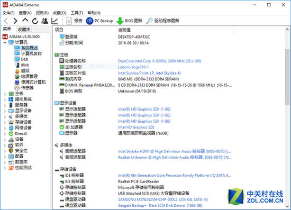Select the 数据库 database icon
The height and width of the screenshot is (210, 291).
coord(11,162)
